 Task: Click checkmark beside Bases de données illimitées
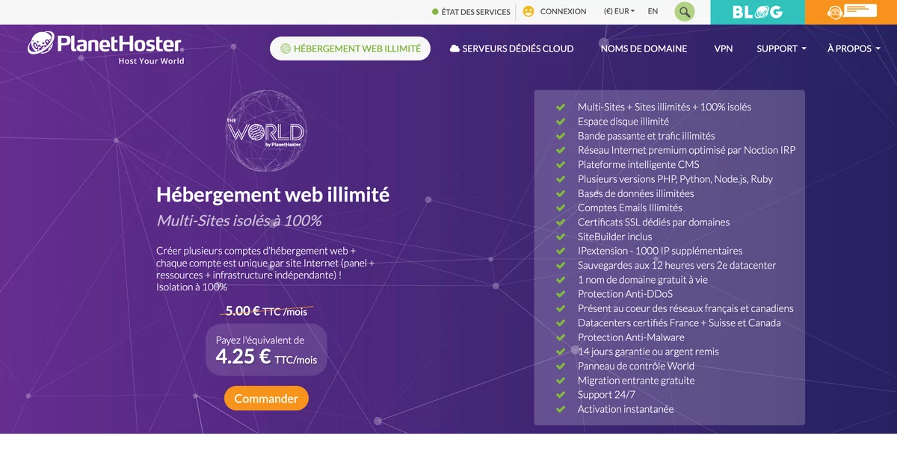click(x=561, y=193)
